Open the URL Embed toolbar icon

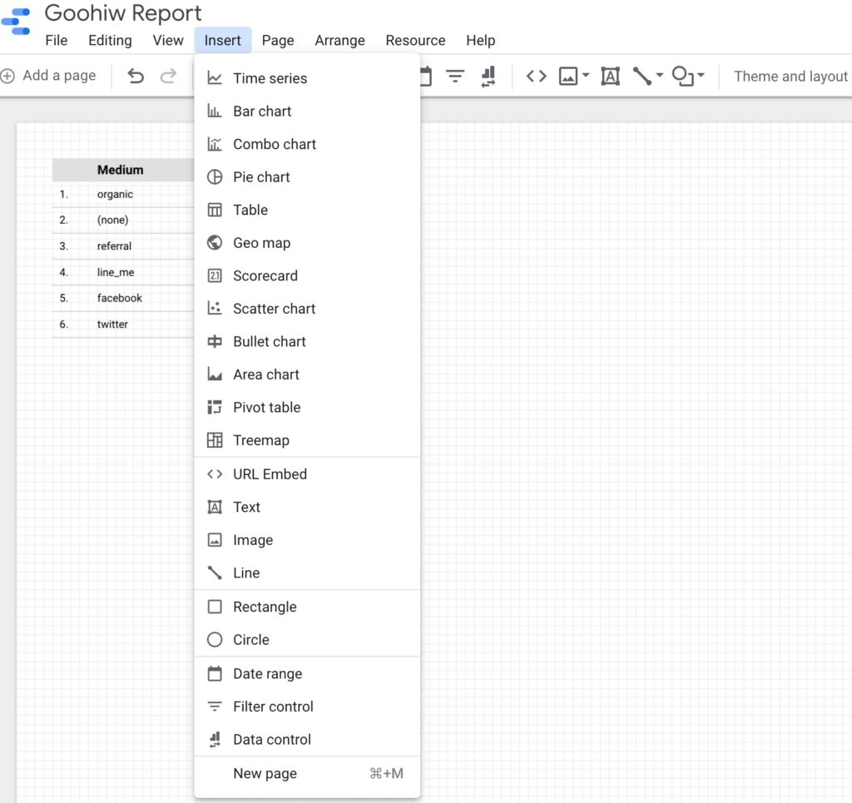(x=536, y=76)
